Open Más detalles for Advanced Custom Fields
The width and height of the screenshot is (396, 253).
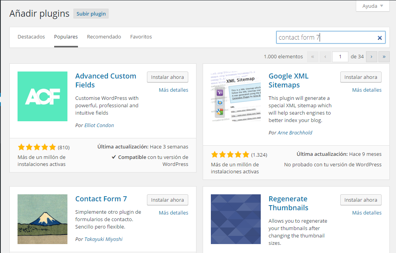(x=173, y=90)
